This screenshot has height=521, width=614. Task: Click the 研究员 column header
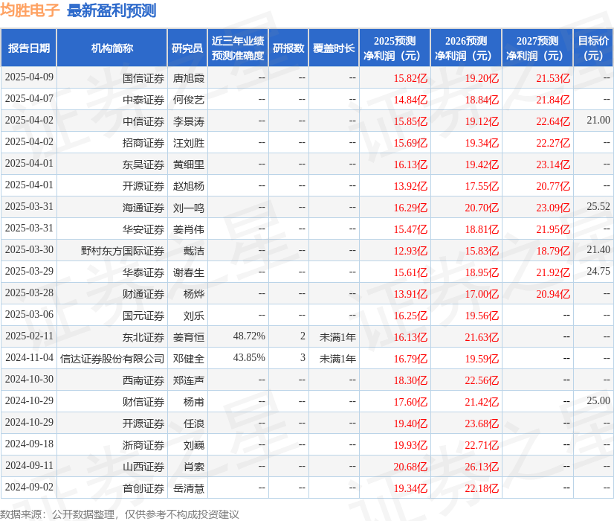point(187,48)
